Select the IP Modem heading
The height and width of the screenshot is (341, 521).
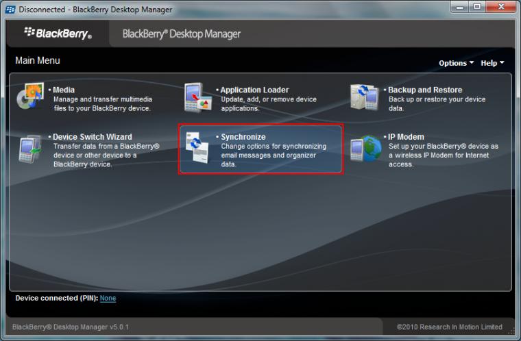[x=406, y=137]
